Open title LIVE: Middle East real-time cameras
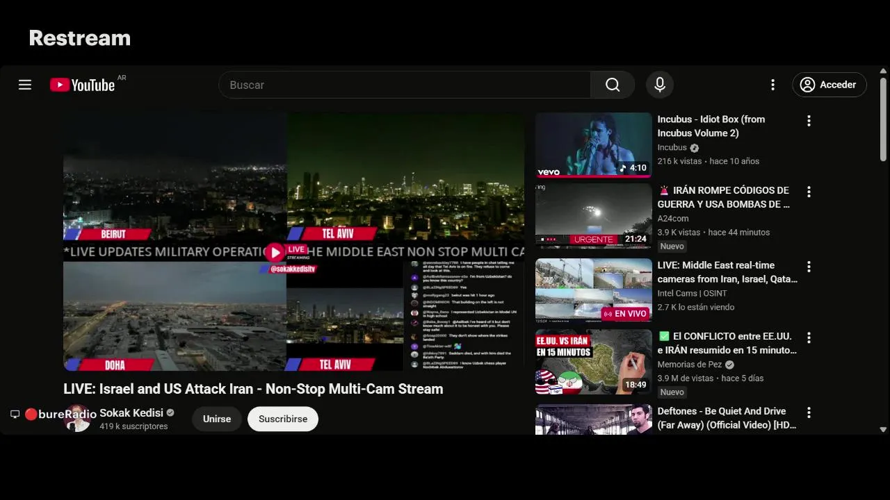The height and width of the screenshot is (500, 890). point(727,272)
